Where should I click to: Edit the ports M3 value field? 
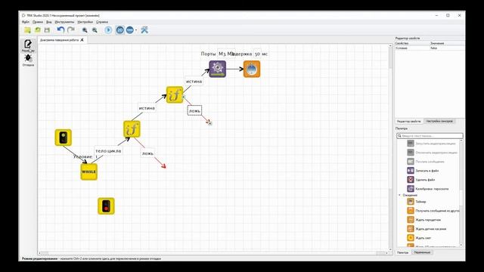226,54
